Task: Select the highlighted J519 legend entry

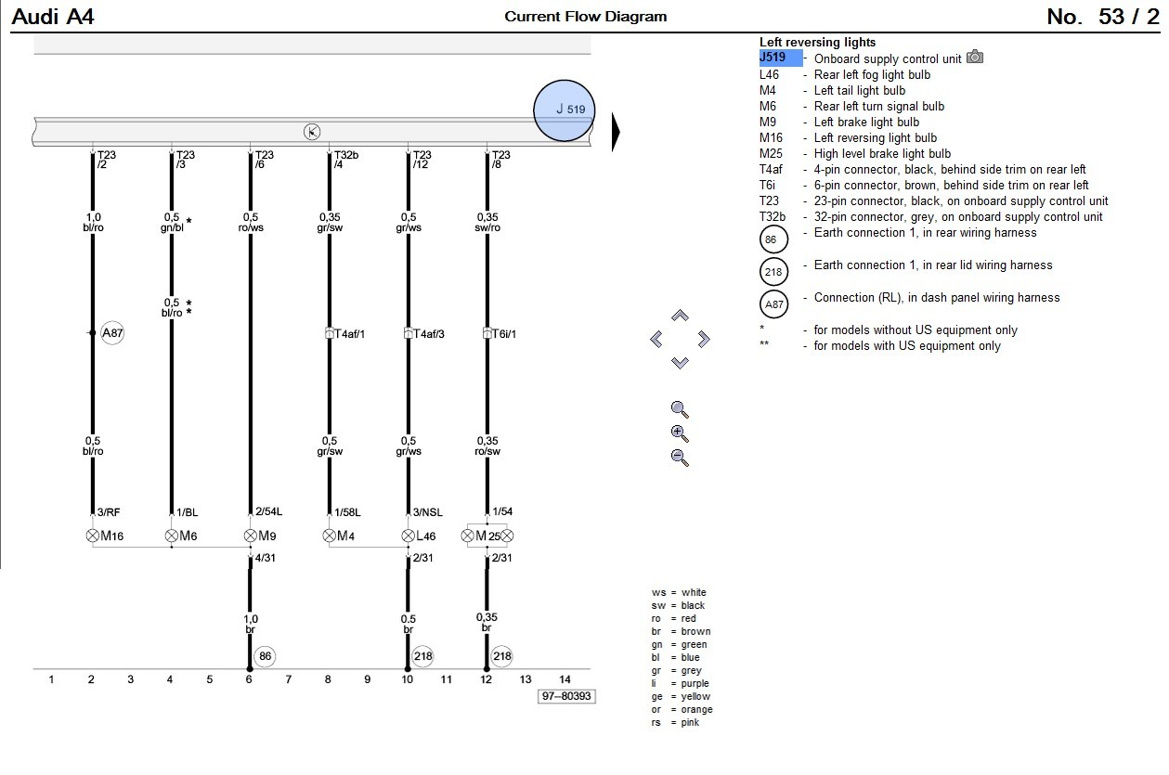Action: tap(780, 58)
